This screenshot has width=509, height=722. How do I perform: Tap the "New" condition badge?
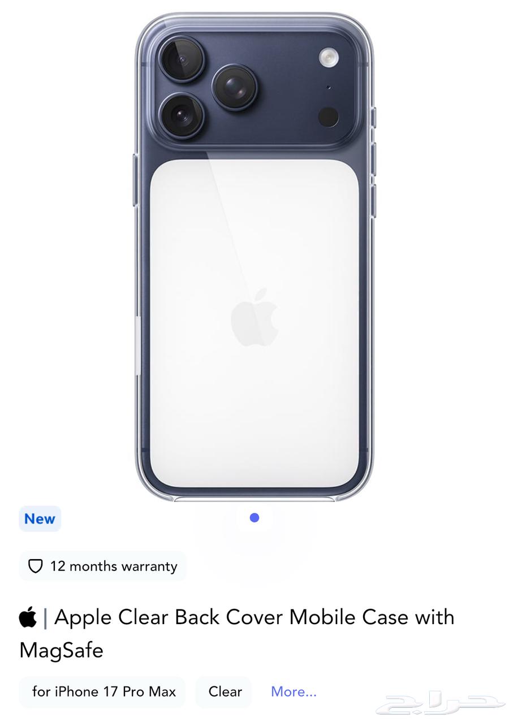pyautogui.click(x=40, y=519)
